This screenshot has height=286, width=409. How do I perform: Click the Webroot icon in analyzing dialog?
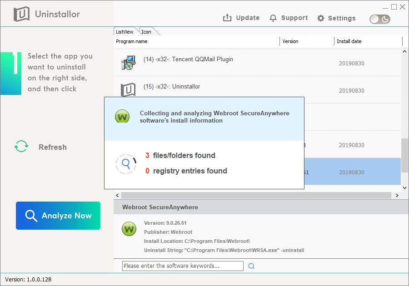pos(122,116)
